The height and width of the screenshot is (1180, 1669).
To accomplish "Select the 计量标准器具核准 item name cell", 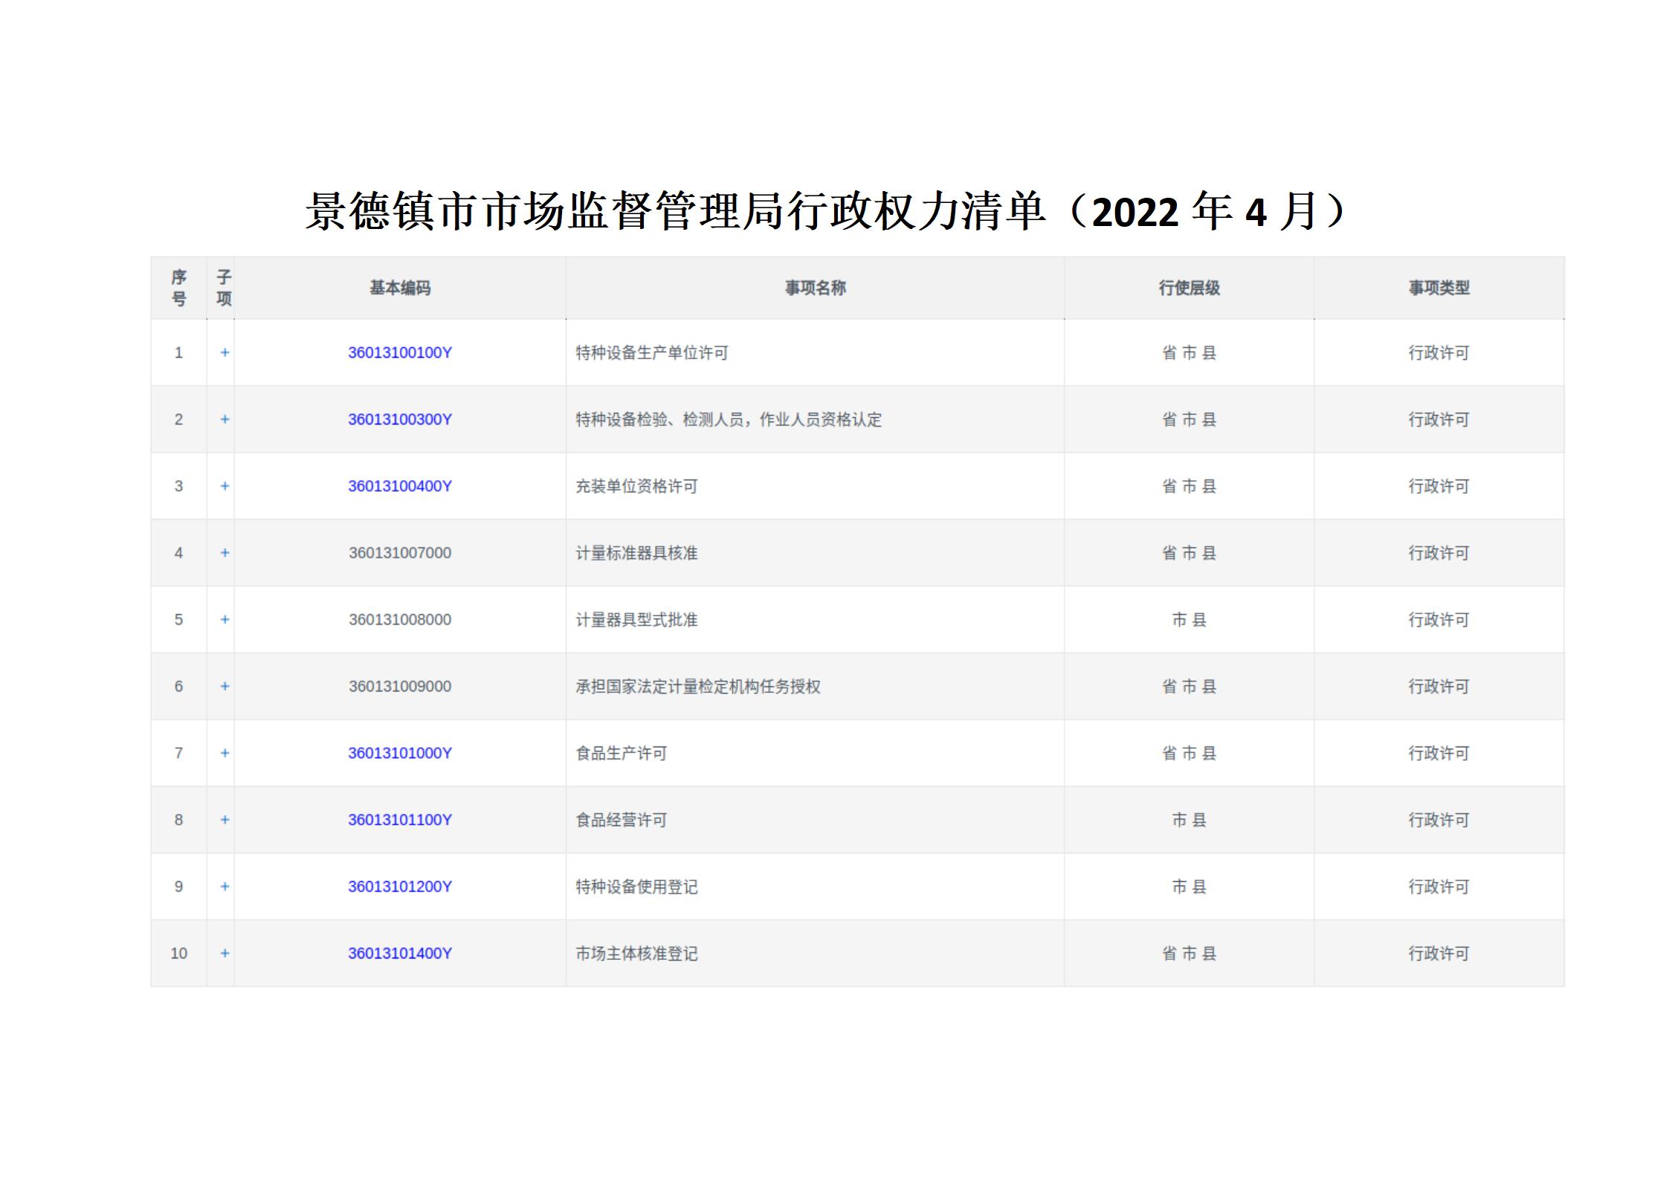I will [636, 553].
